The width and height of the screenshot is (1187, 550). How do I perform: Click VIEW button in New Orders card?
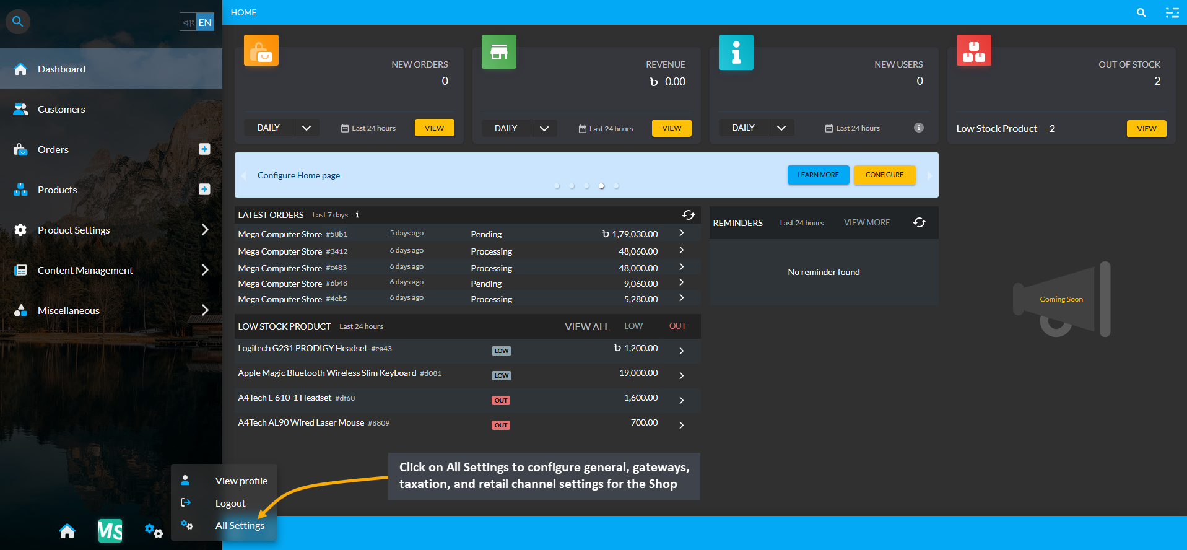(434, 128)
